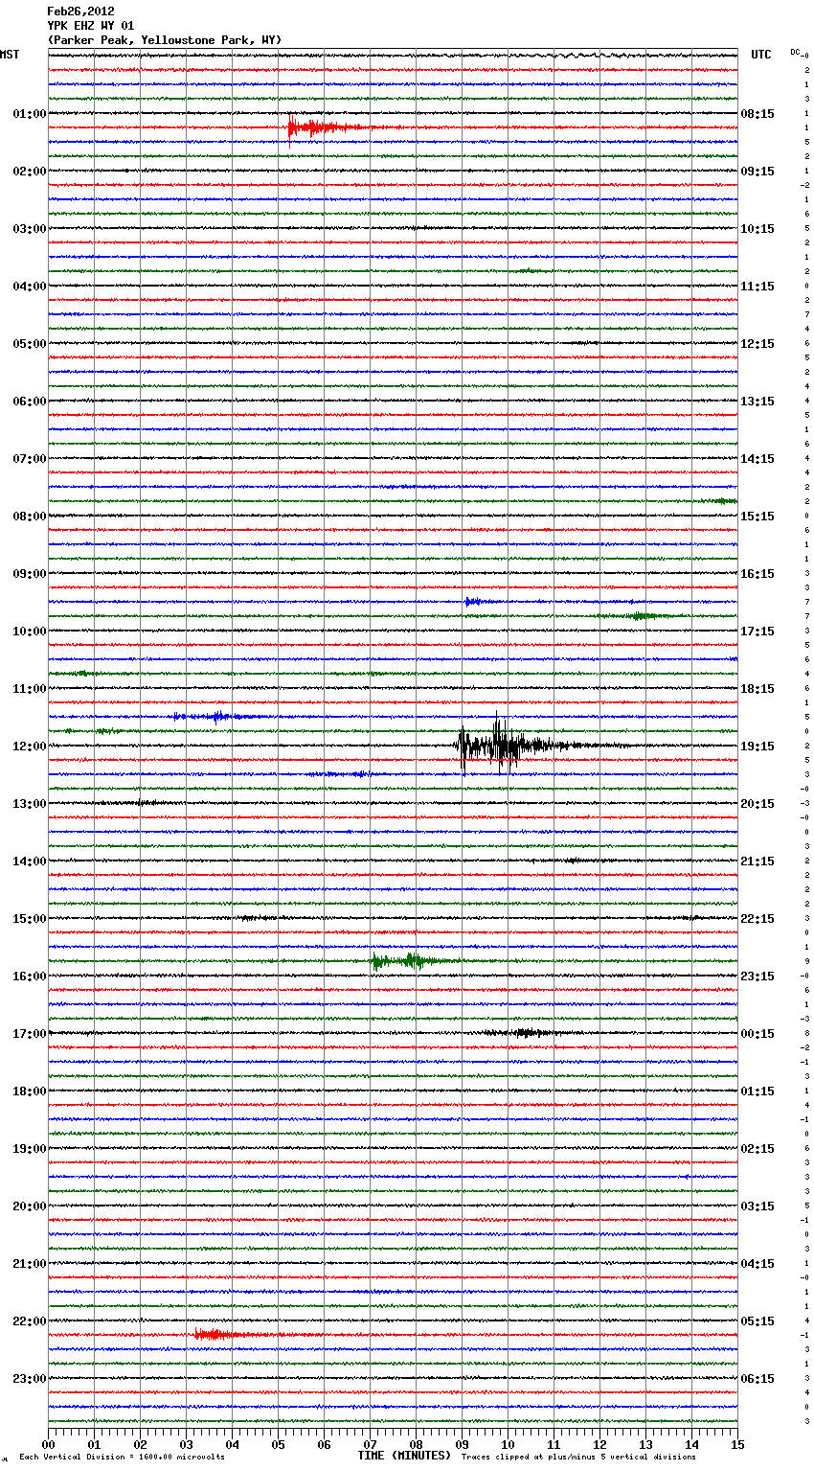Select the 19:00 MST time label

pos(30,1149)
